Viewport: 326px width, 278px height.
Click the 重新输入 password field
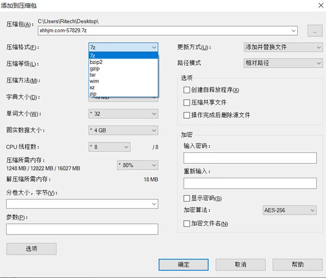click(x=250, y=183)
